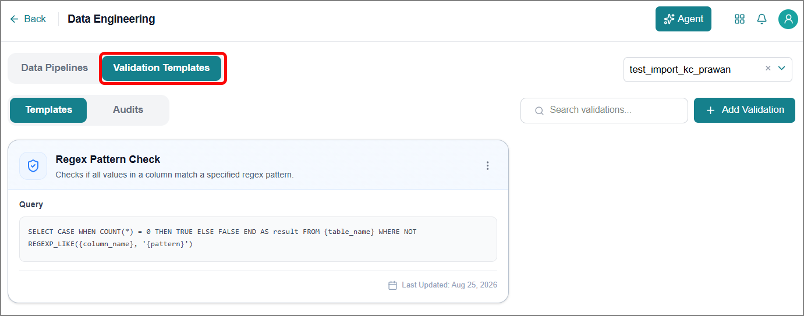Open notifications bell icon
804x316 pixels.
[762, 19]
